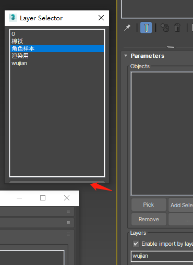Image resolution: width=193 pixels, height=265 pixels.
Task: Minimize the lower-left window
Action: pyautogui.click(x=19, y=198)
